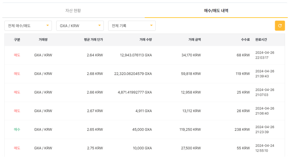Select the green 매수 label
Viewport: 290px width, 159px height.
click(x=17, y=130)
